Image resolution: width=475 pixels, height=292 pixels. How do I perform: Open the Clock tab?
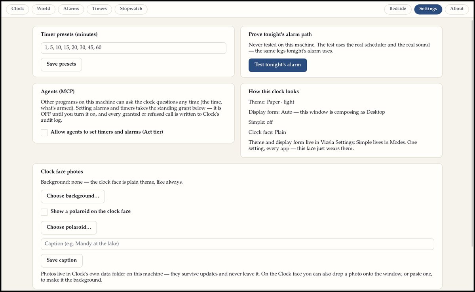(x=17, y=9)
